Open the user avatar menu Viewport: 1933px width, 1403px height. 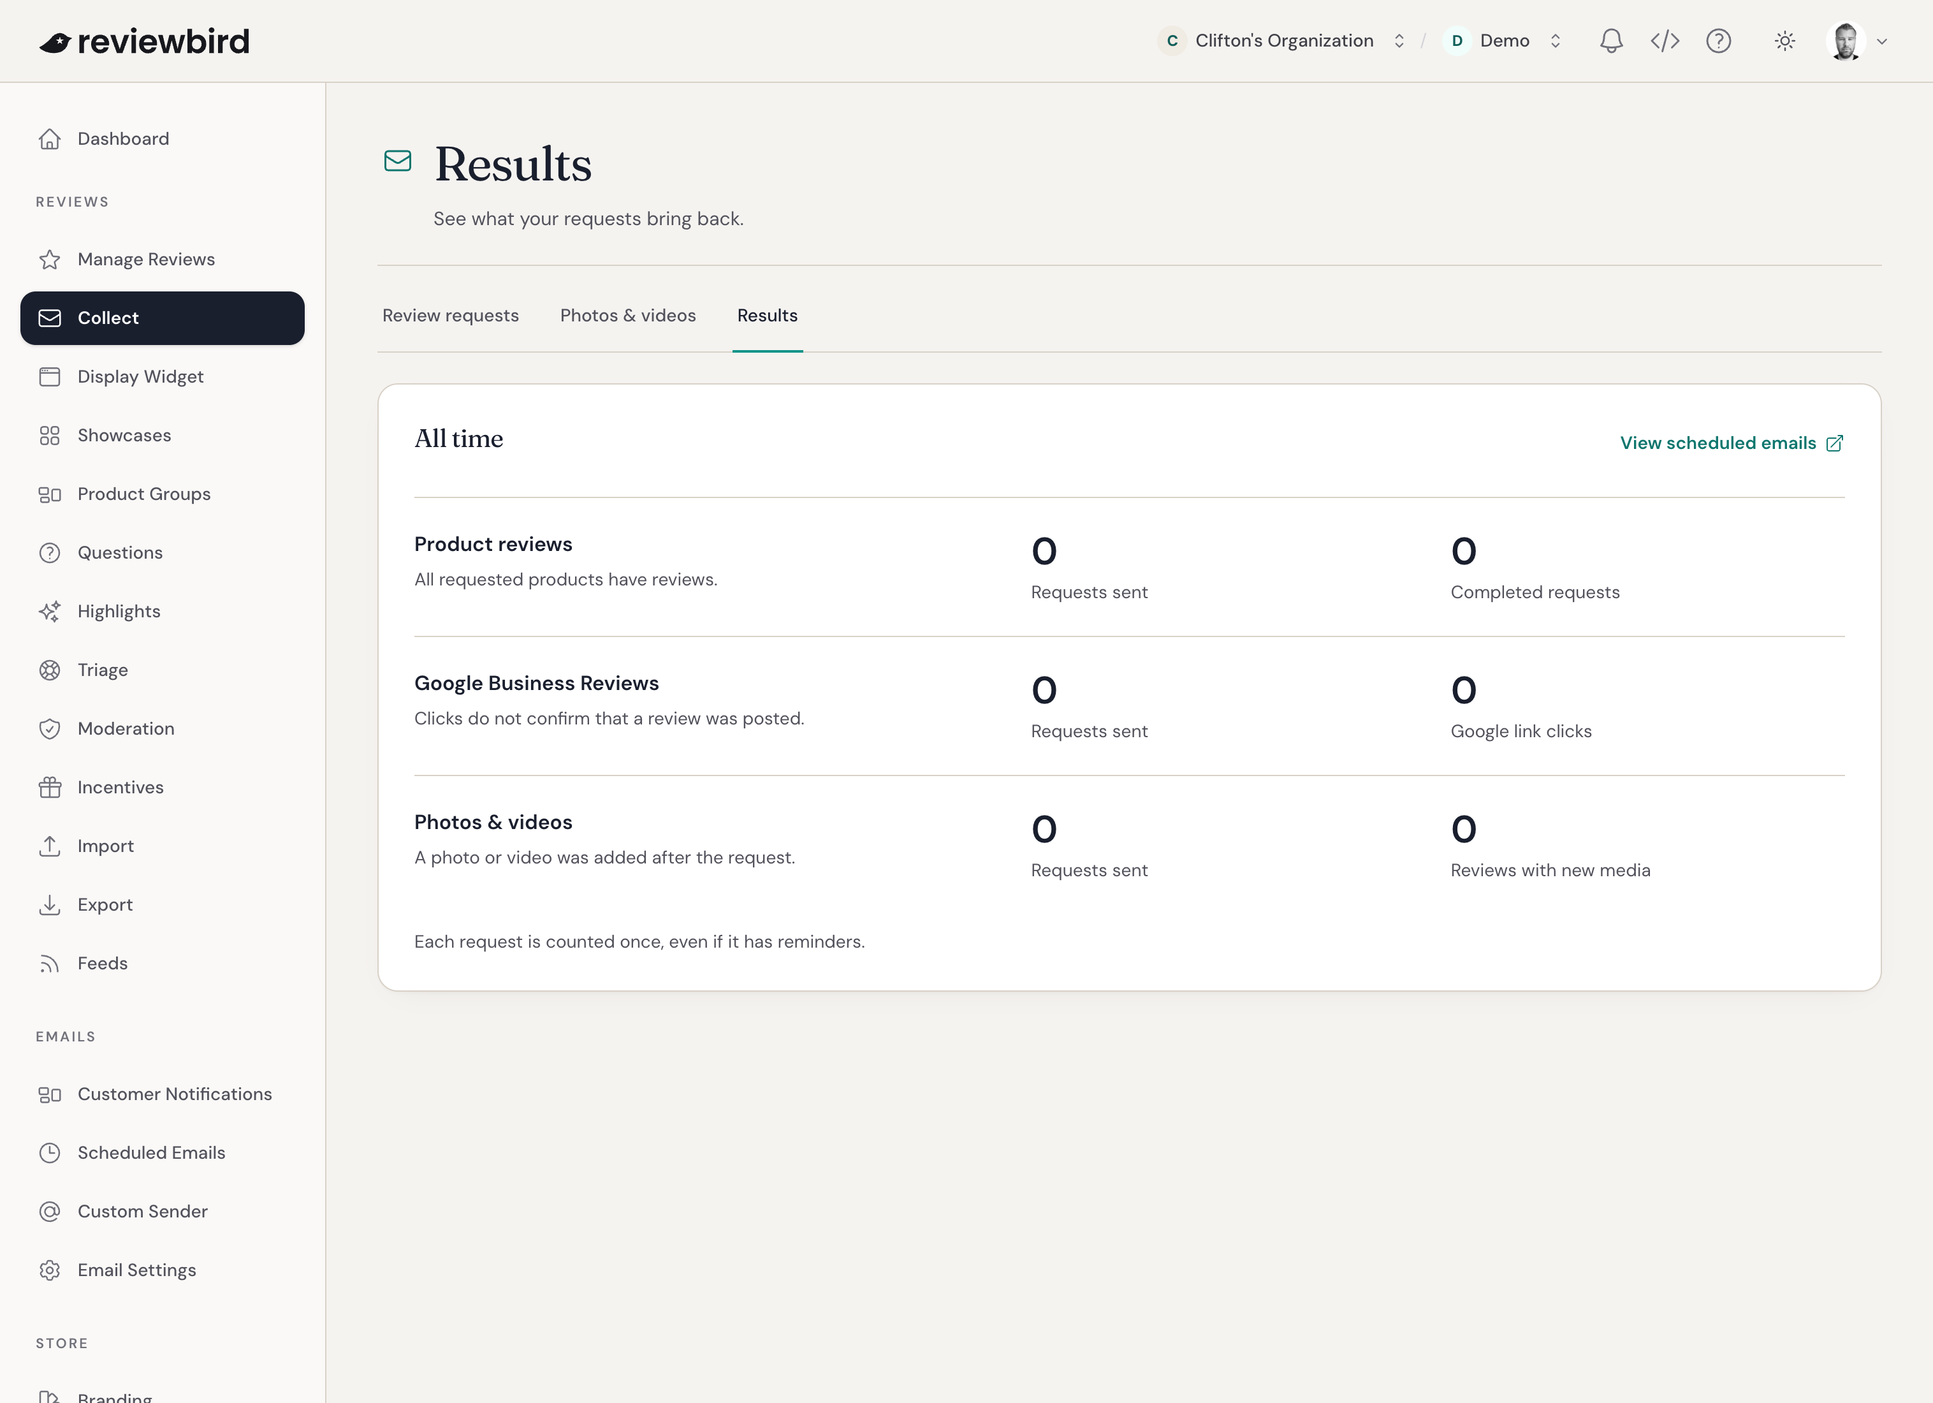pyautogui.click(x=1857, y=41)
